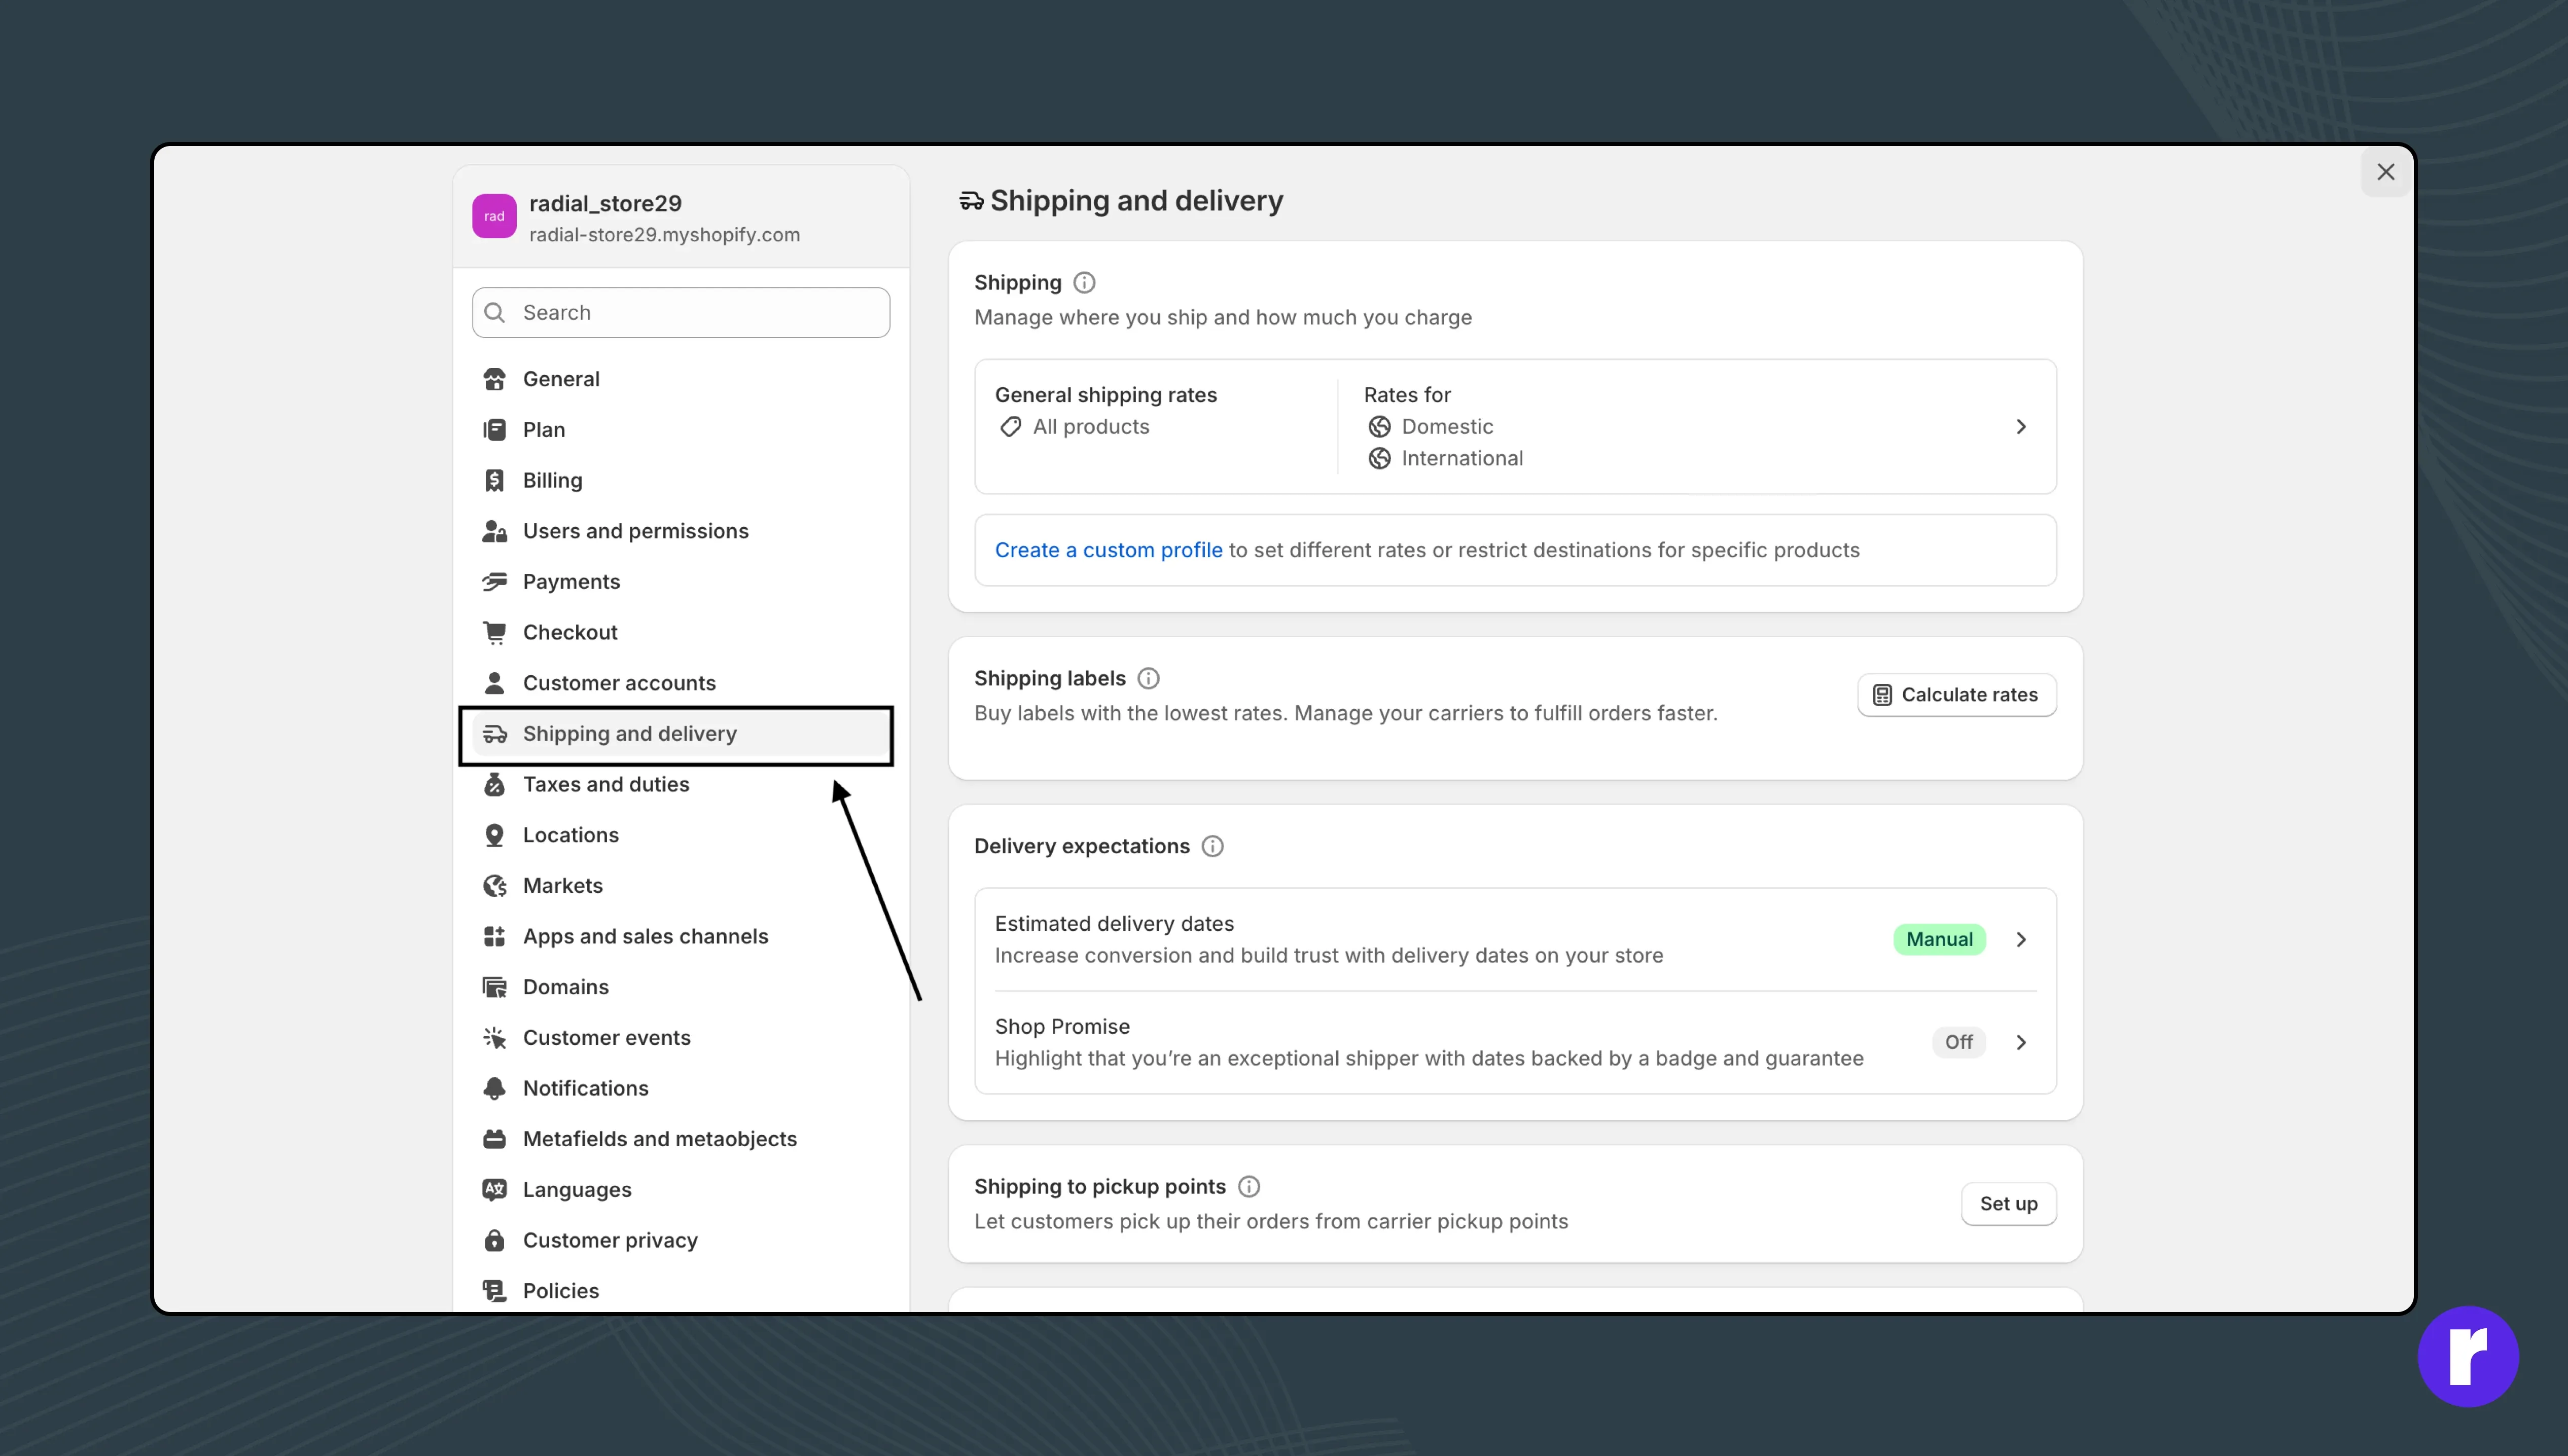Click the Calculate rates button
The width and height of the screenshot is (2568, 1456).
tap(1956, 695)
